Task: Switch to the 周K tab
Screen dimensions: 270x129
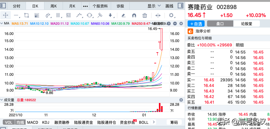Action: [x=54, y=6]
